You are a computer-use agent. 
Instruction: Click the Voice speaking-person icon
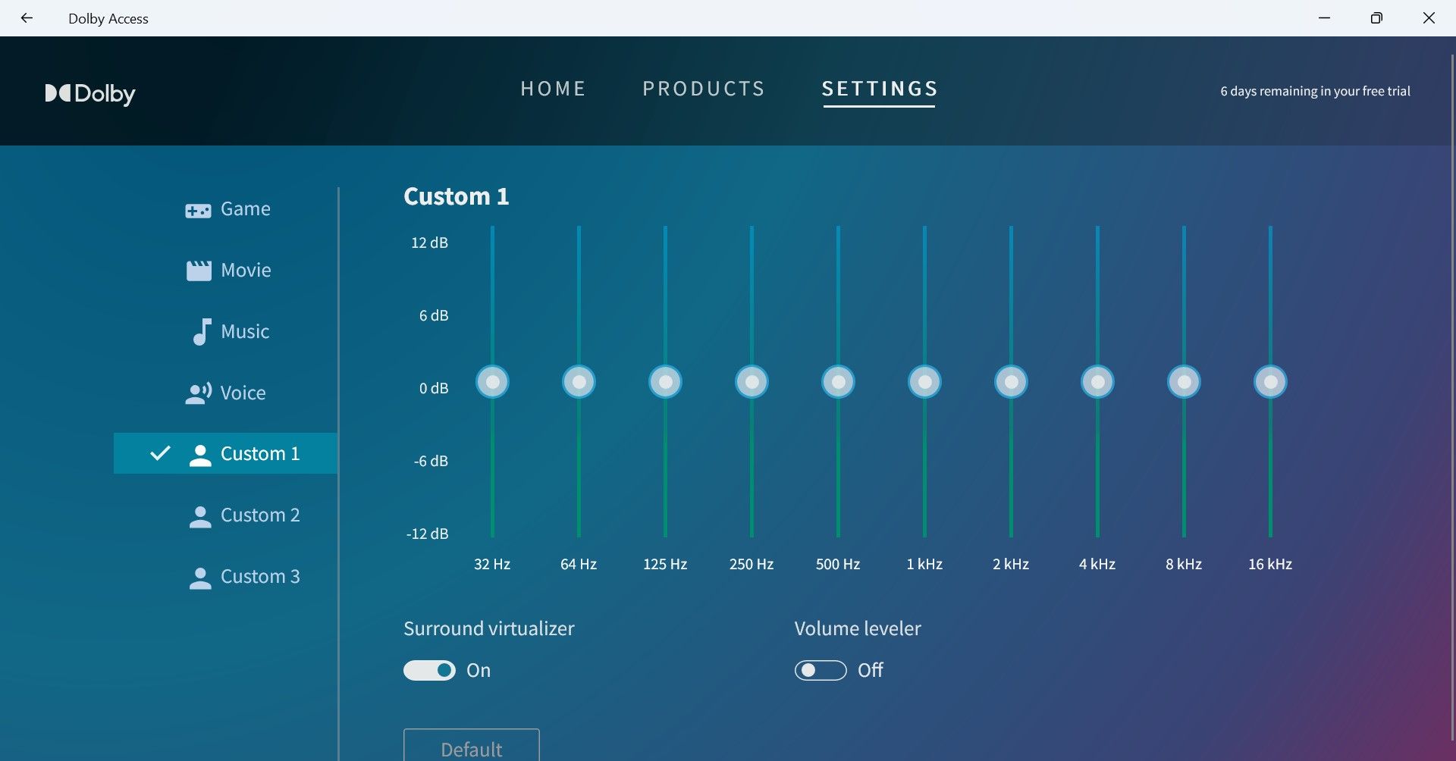199,393
